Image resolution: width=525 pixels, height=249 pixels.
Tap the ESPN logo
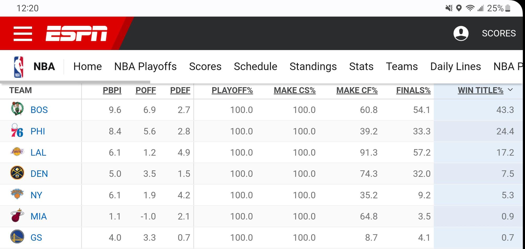pyautogui.click(x=76, y=34)
